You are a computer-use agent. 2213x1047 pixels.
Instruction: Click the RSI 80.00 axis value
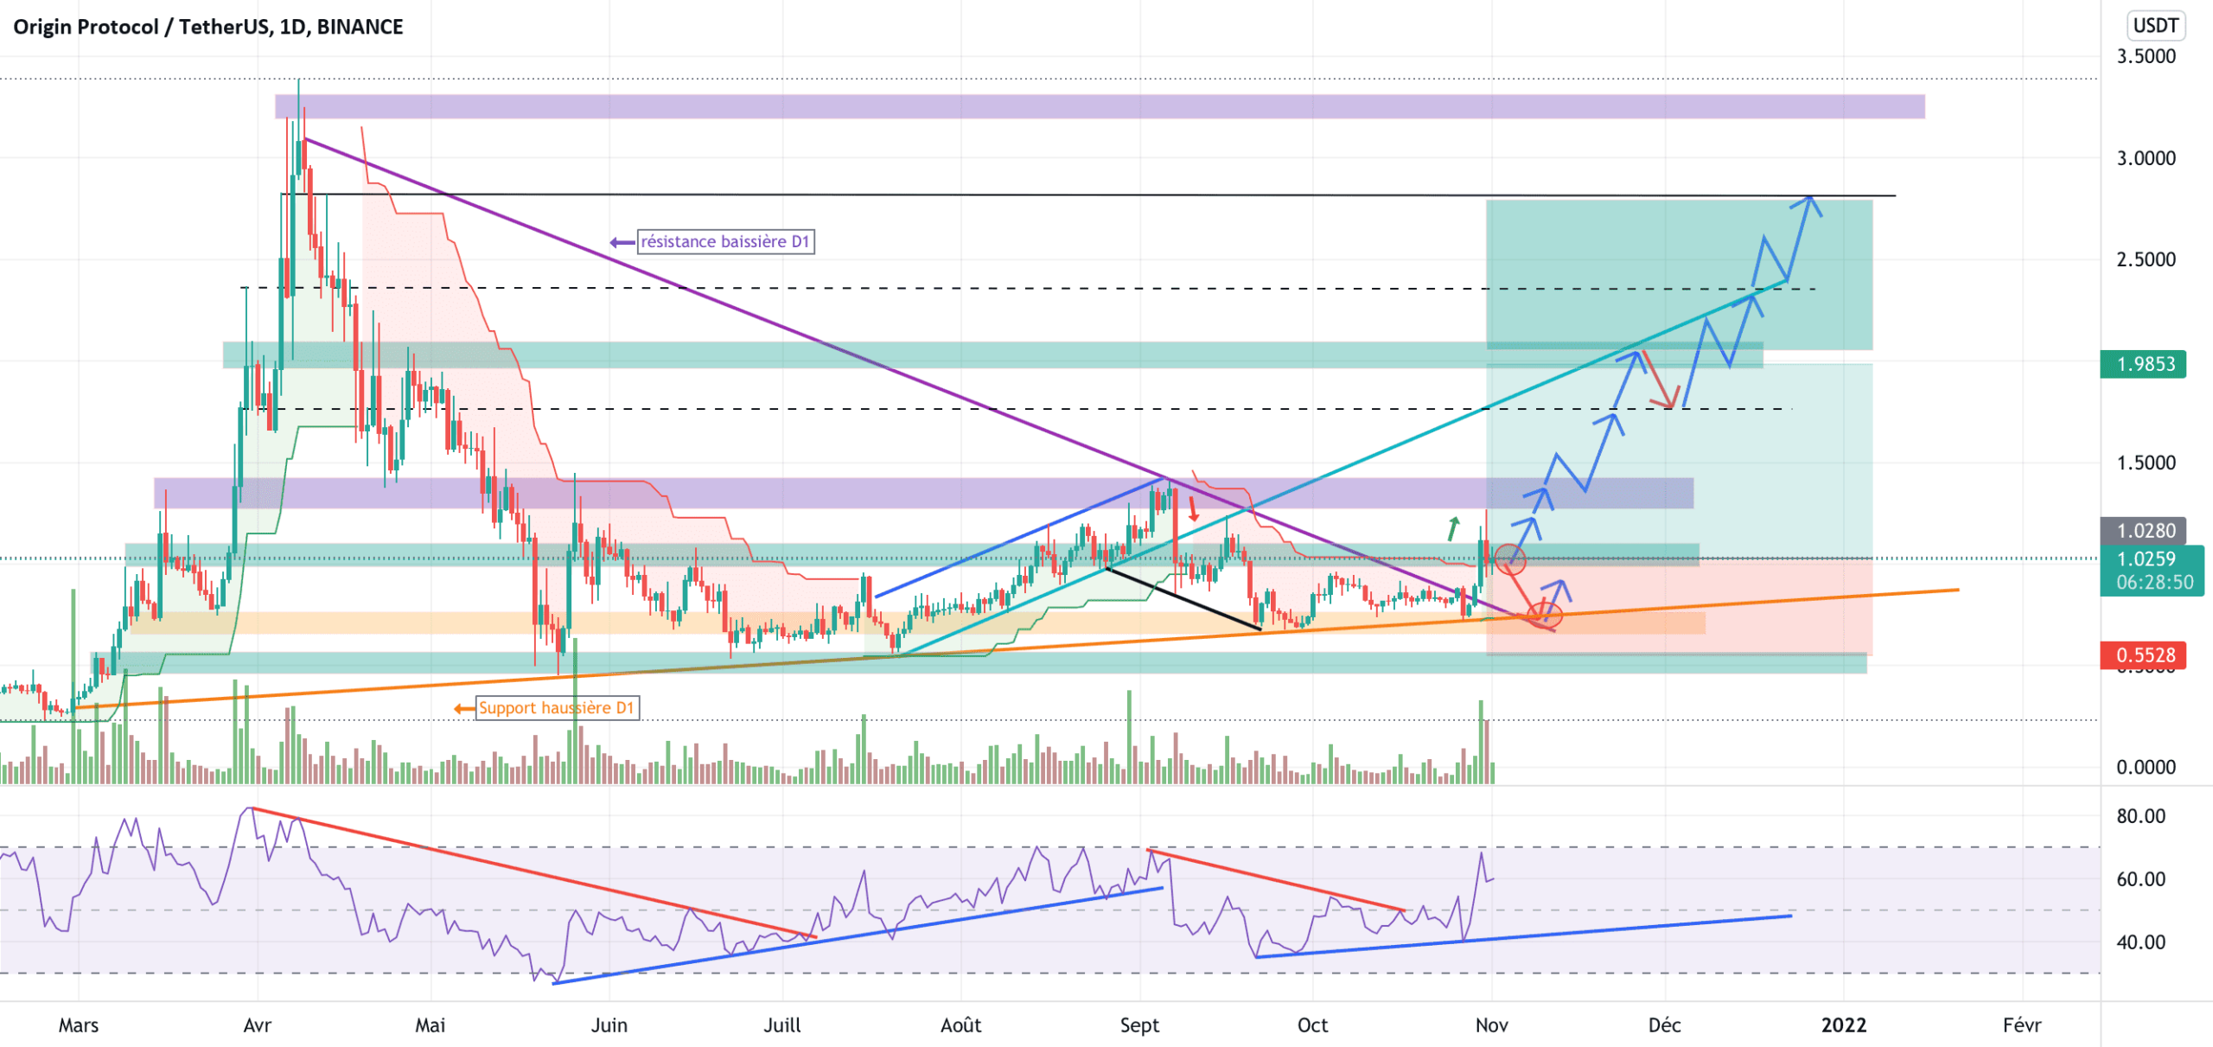pyautogui.click(x=2140, y=816)
